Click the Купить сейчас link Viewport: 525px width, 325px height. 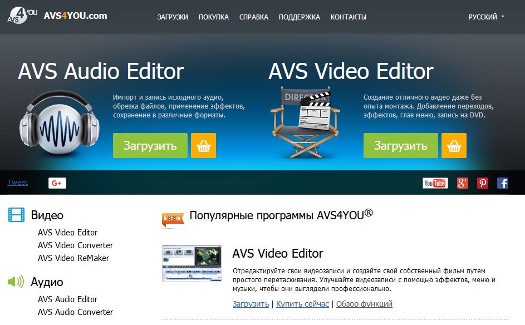(x=303, y=304)
